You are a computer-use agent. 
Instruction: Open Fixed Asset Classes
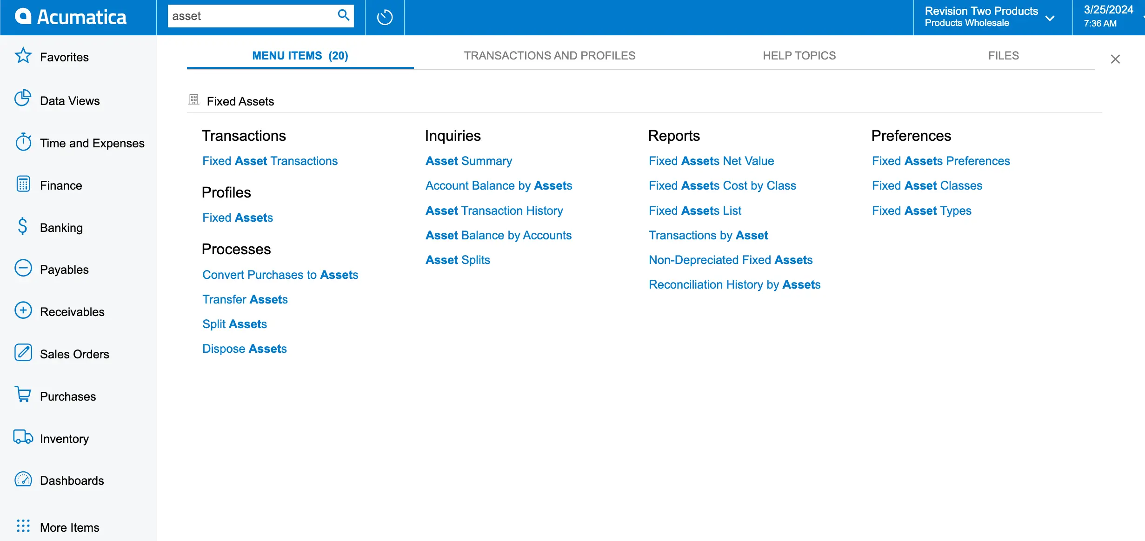pyautogui.click(x=927, y=185)
